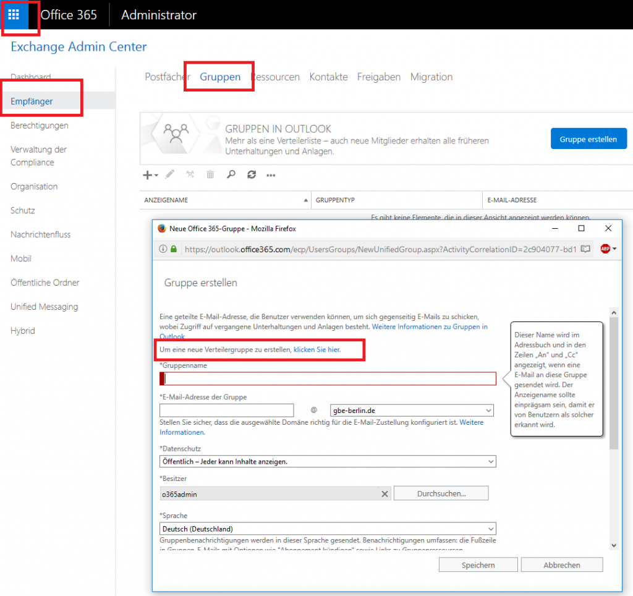633x596 pixels.
Task: Open Verwaltung der Compliance section
Action: pyautogui.click(x=38, y=156)
